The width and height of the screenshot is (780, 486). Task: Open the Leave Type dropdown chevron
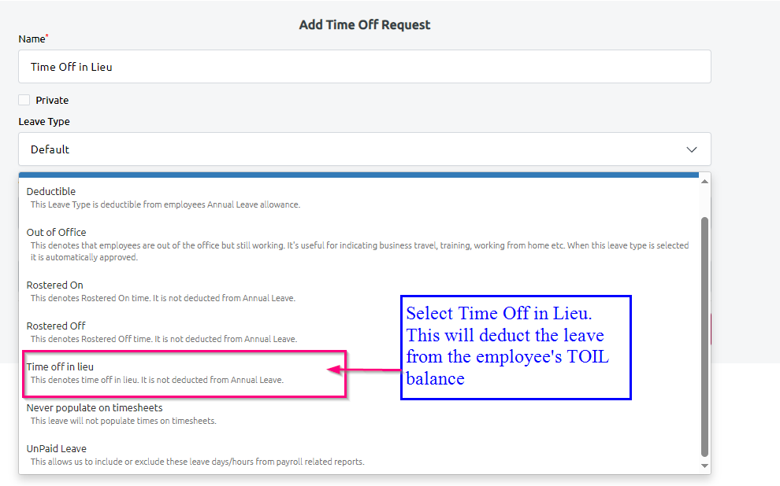point(692,149)
